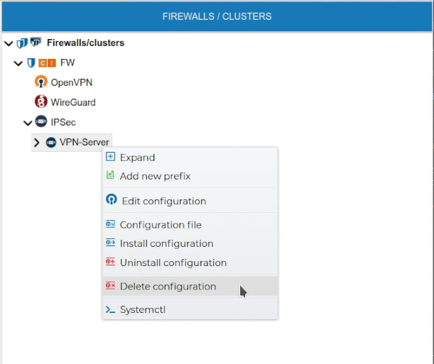Click the Systemctl terminal prompt icon
This screenshot has width=434, height=364.
[110, 309]
